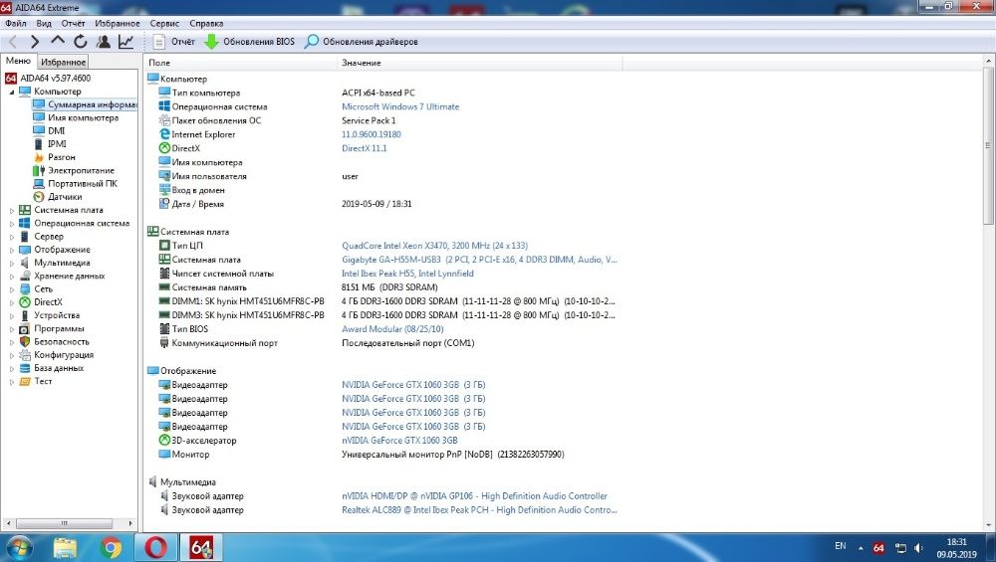The height and width of the screenshot is (562, 996).
Task: Go up one level with the up arrow icon
Action: coord(58,41)
